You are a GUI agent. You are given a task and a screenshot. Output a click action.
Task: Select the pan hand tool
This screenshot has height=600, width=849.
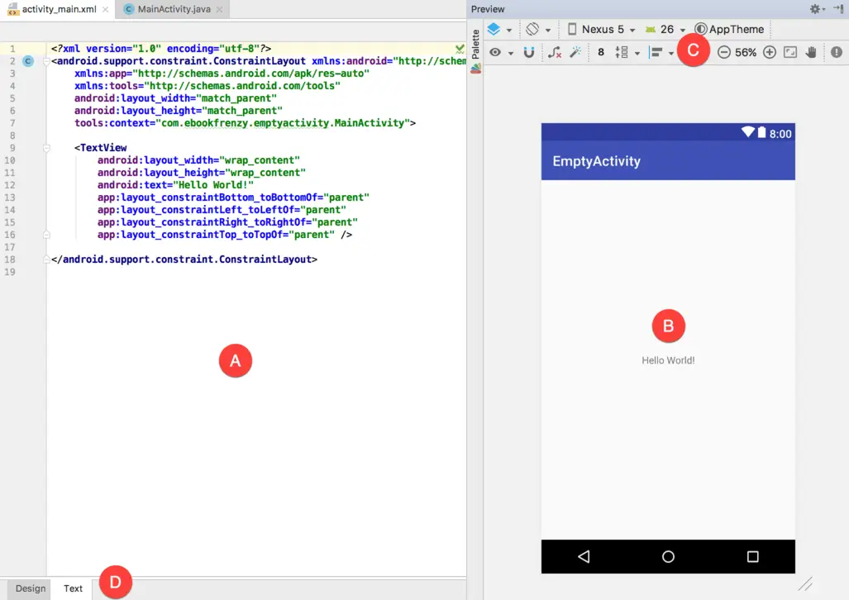point(812,52)
